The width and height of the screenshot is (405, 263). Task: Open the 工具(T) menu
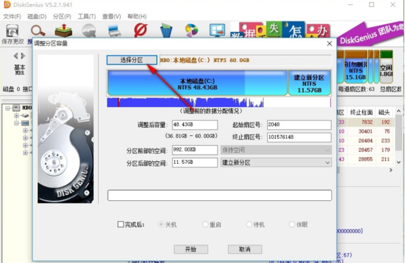87,16
